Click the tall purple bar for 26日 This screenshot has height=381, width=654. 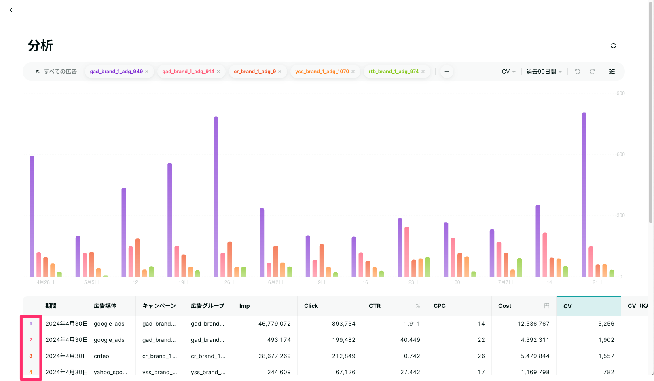coord(216,197)
